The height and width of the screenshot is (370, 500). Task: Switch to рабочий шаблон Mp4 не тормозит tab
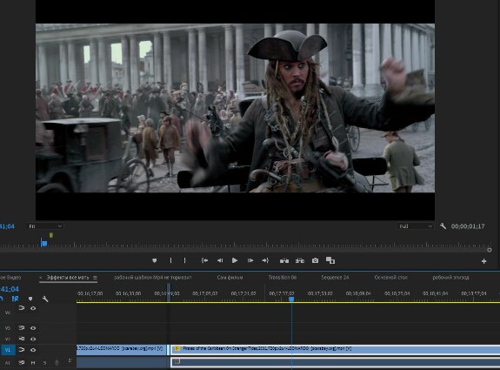(153, 278)
